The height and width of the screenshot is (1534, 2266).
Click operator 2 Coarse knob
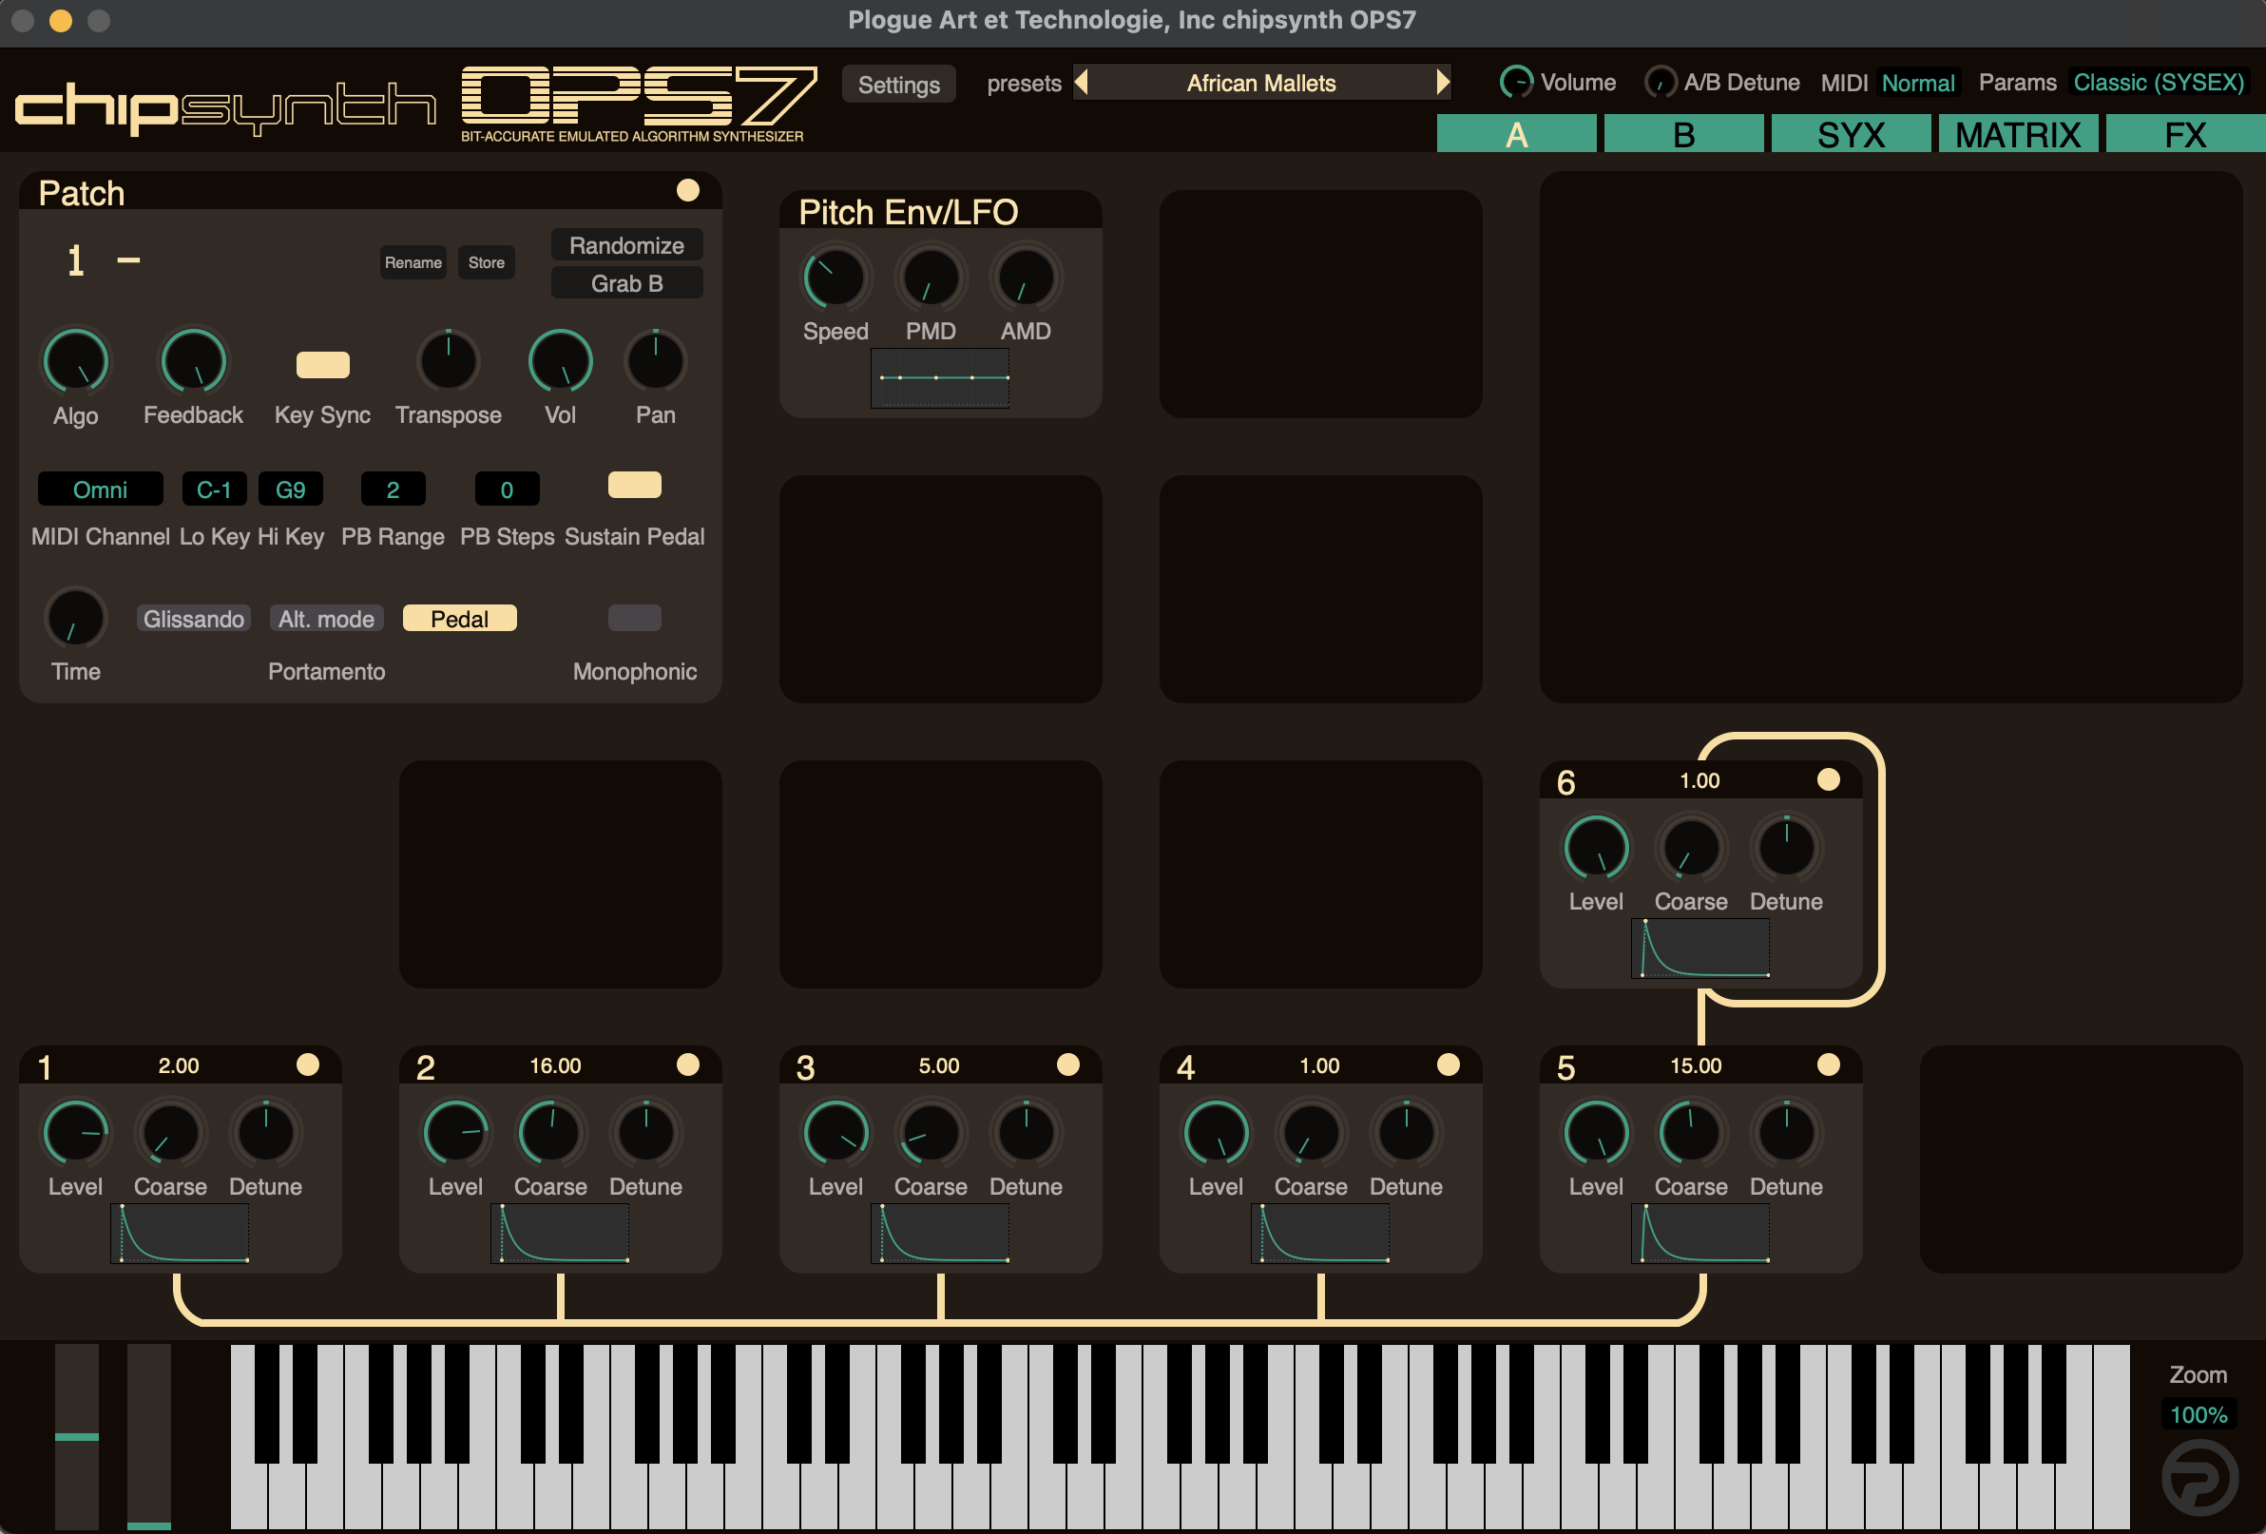point(551,1133)
